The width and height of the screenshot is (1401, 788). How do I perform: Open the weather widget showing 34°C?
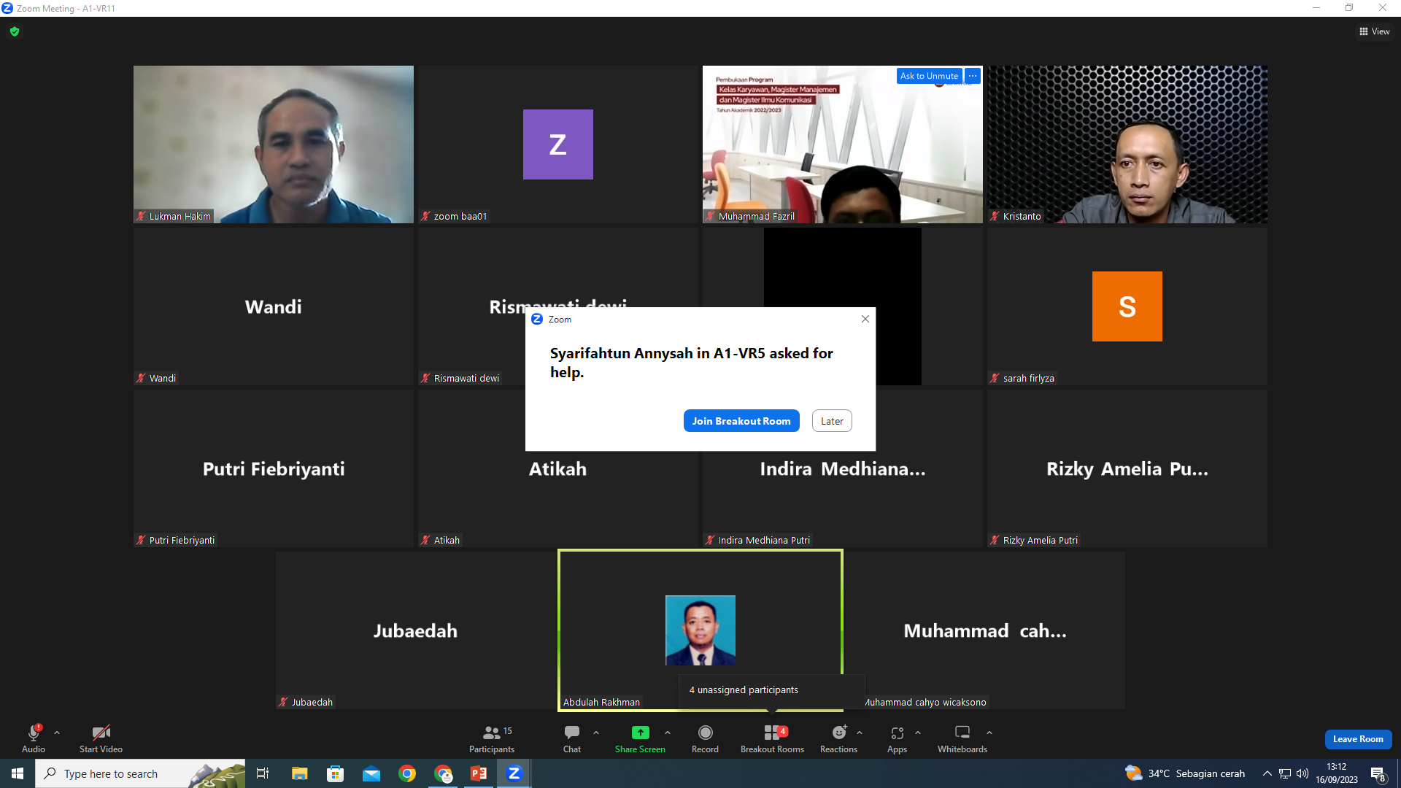(x=1185, y=773)
